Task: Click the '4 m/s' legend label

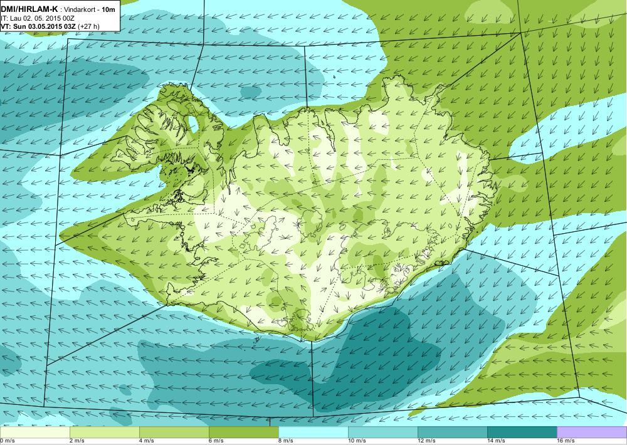Action: [x=147, y=441]
